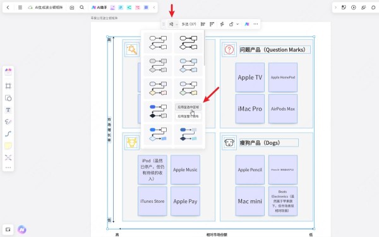The height and width of the screenshot is (237, 379).
Task: Select the light blue filled style thumbnail
Action: [x=188, y=66]
